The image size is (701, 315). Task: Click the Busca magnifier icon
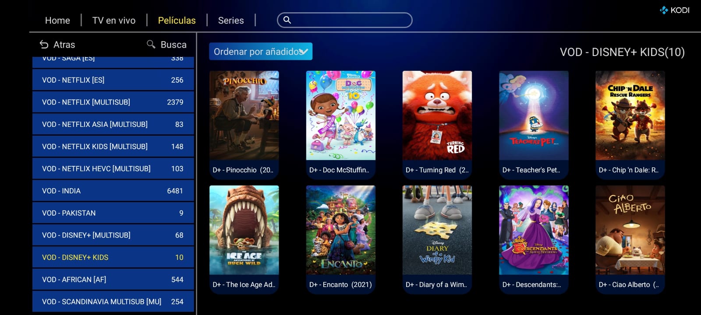coord(151,44)
